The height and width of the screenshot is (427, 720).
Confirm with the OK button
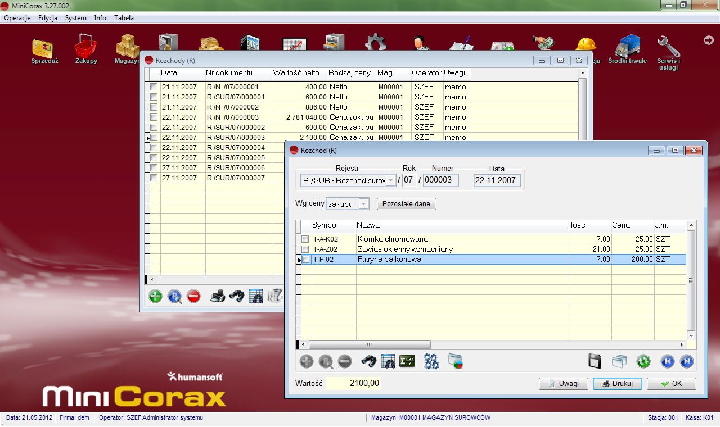tap(671, 384)
